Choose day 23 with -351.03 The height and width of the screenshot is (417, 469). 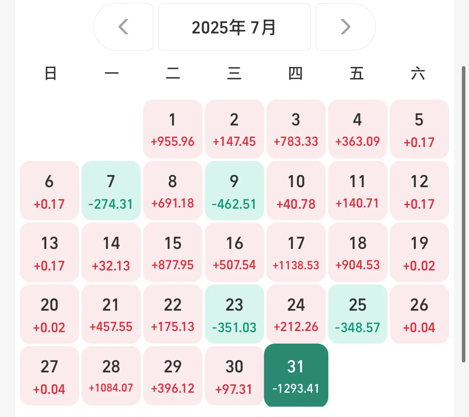point(234,314)
